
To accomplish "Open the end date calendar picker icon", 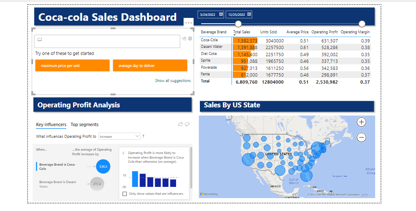I will click(x=249, y=14).
